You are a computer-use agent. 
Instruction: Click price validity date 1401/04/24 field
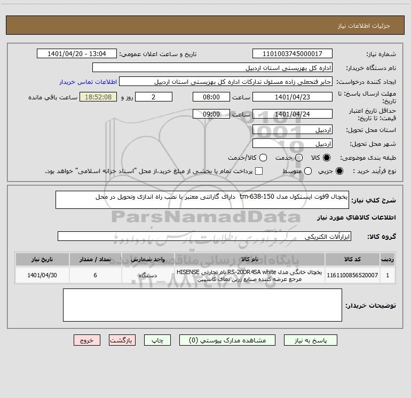click(293, 114)
